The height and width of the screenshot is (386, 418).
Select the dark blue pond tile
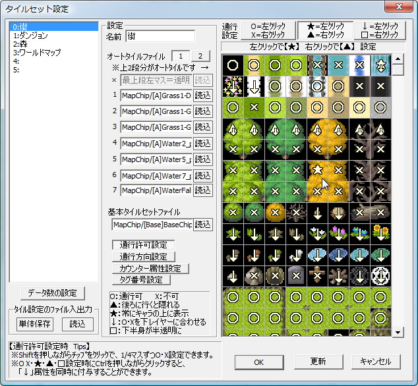(339, 255)
